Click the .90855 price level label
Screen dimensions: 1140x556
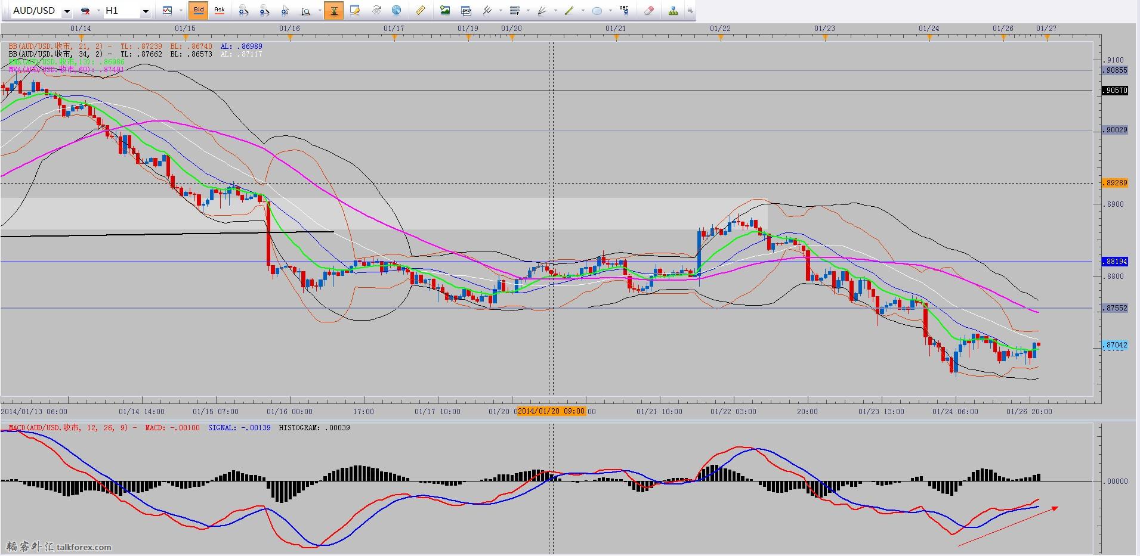coord(1115,70)
